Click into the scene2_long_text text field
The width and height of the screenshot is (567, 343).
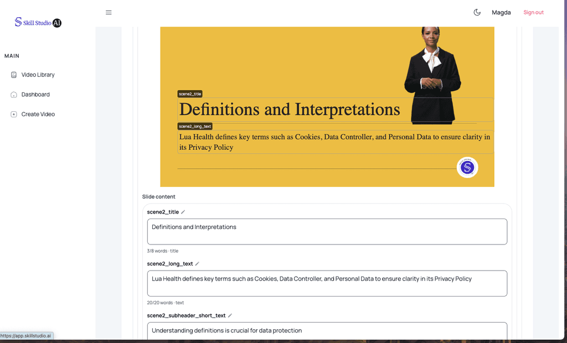tap(327, 283)
